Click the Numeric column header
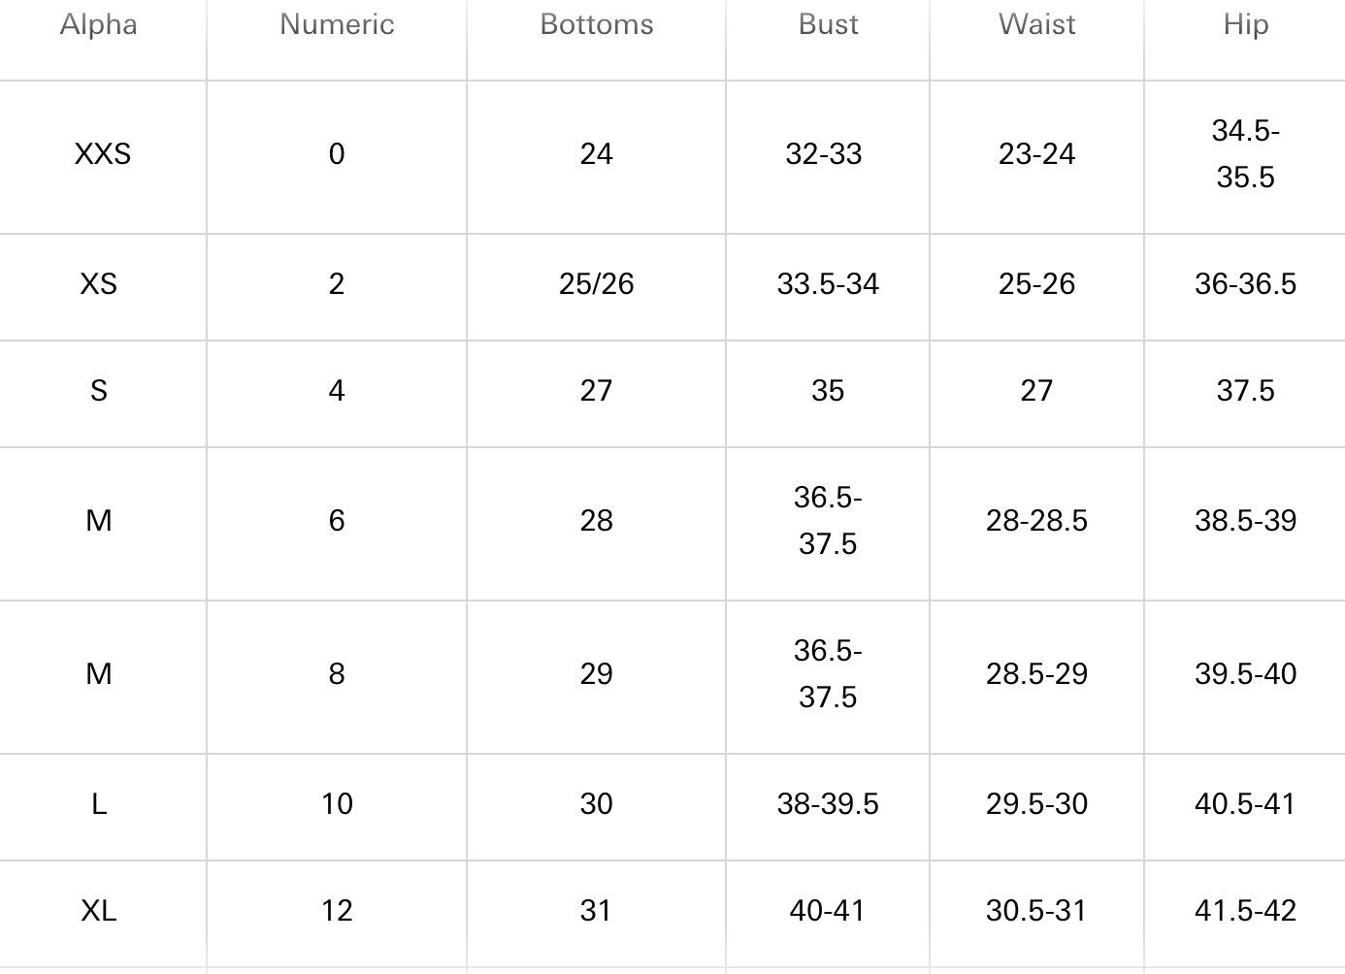 click(337, 24)
